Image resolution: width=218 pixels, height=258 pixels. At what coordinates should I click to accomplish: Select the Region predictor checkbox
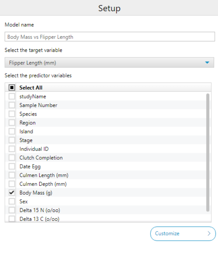(x=12, y=123)
